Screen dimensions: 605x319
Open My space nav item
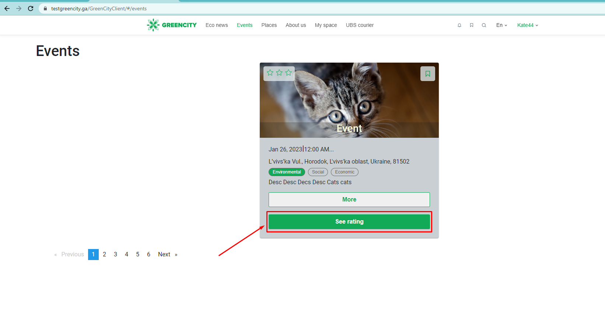coord(326,25)
